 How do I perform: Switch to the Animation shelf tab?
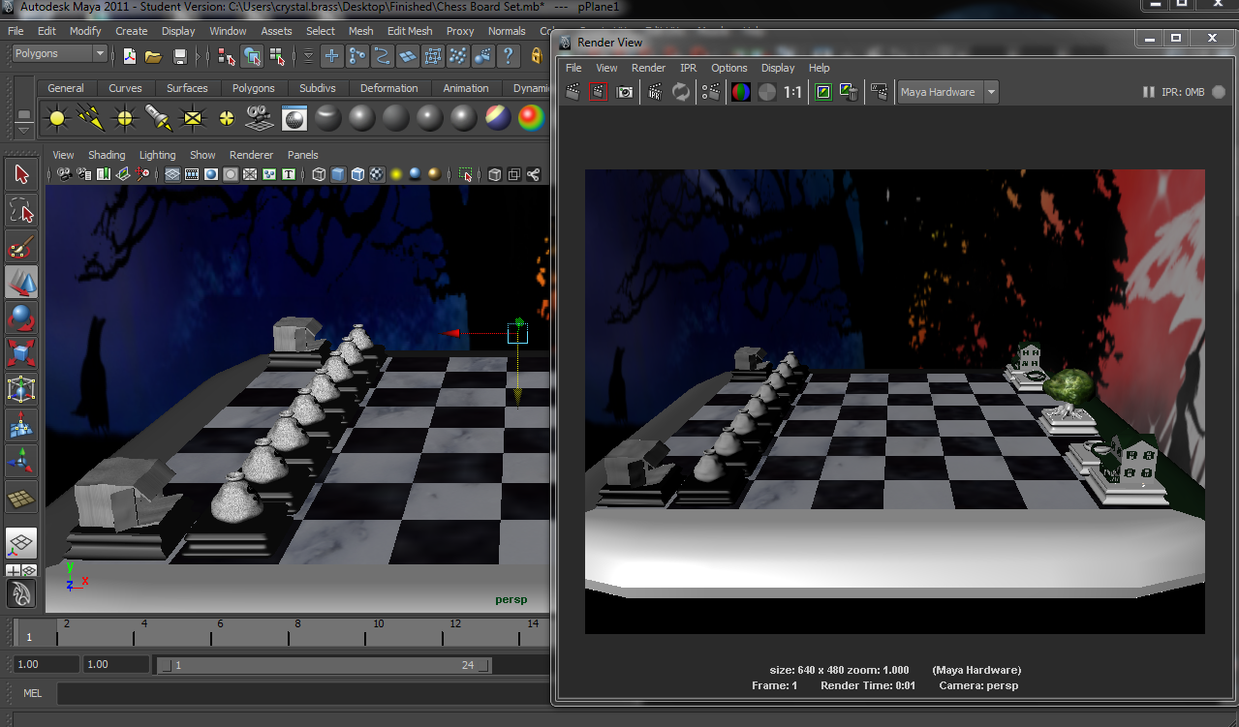[x=466, y=88]
